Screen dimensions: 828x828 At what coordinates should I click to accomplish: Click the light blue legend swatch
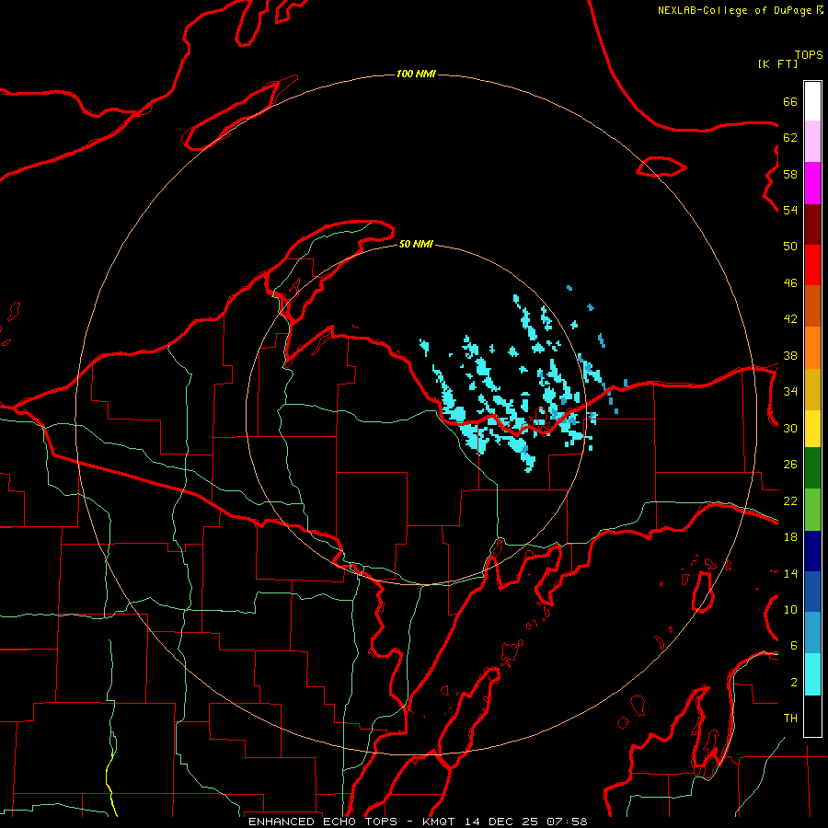coord(812,633)
